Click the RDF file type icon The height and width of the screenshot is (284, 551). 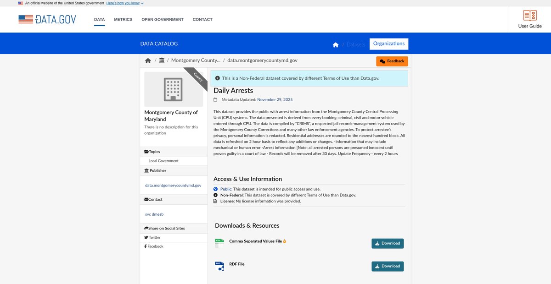[219, 266]
